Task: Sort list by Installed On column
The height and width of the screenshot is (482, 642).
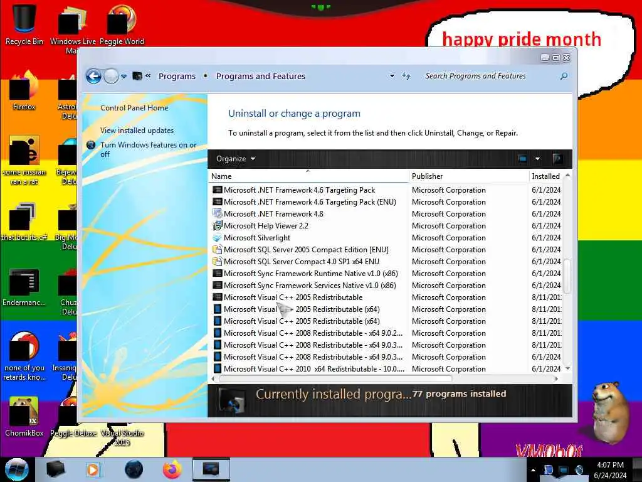Action: click(x=546, y=176)
